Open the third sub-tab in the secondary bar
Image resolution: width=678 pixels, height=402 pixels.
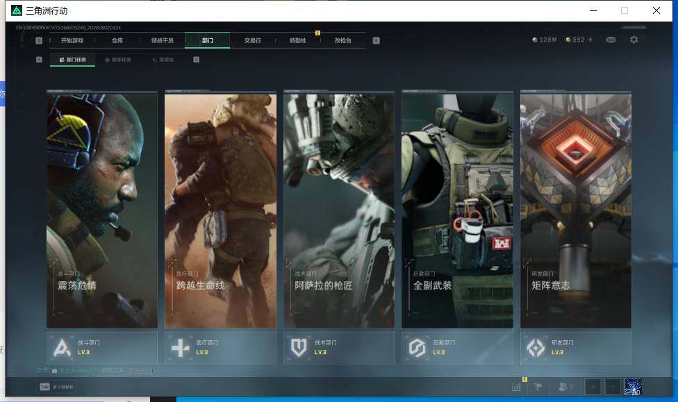(163, 60)
